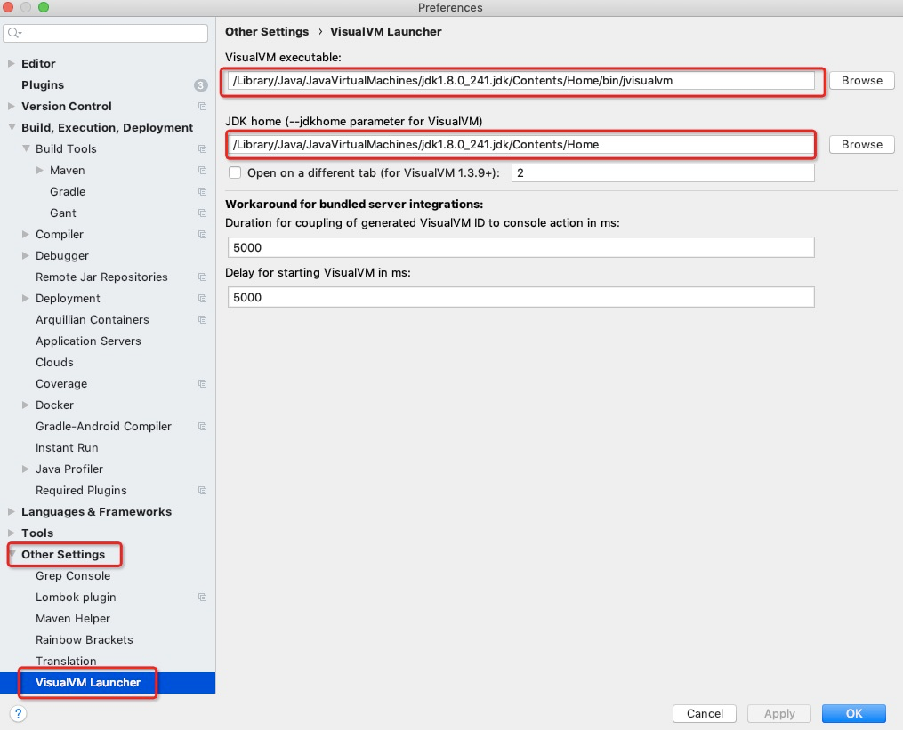Open Gant settings page
The image size is (903, 730).
(63, 213)
